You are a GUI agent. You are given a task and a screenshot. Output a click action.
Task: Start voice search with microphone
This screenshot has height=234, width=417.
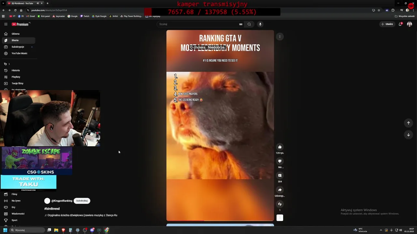pos(260,24)
